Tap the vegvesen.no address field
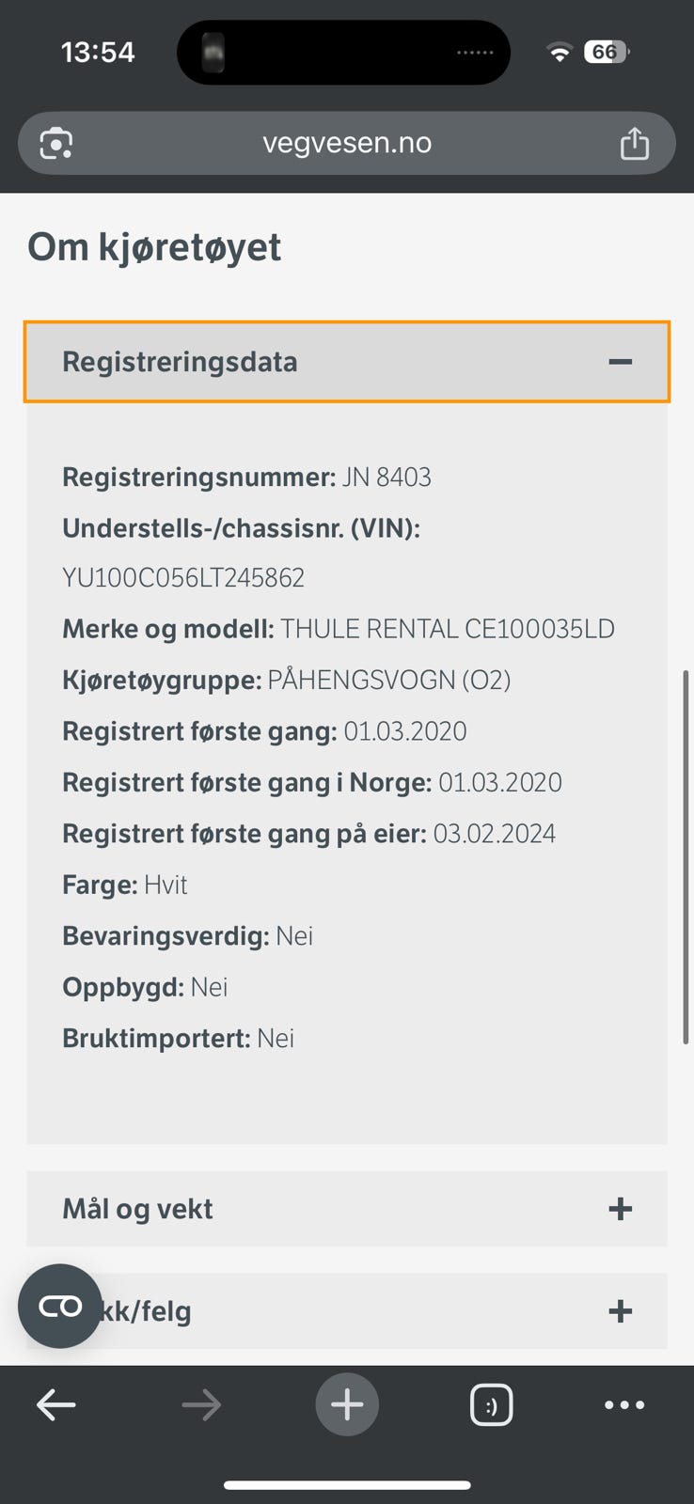The image size is (694, 1504). pos(347,143)
